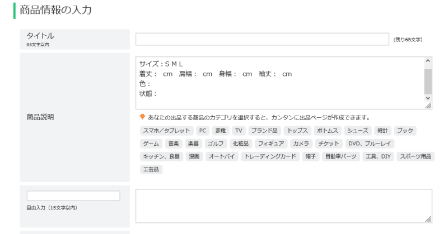Viewport: 448px width, 234px height.
Task: Select the 時計 category tag
Action: (x=382, y=130)
